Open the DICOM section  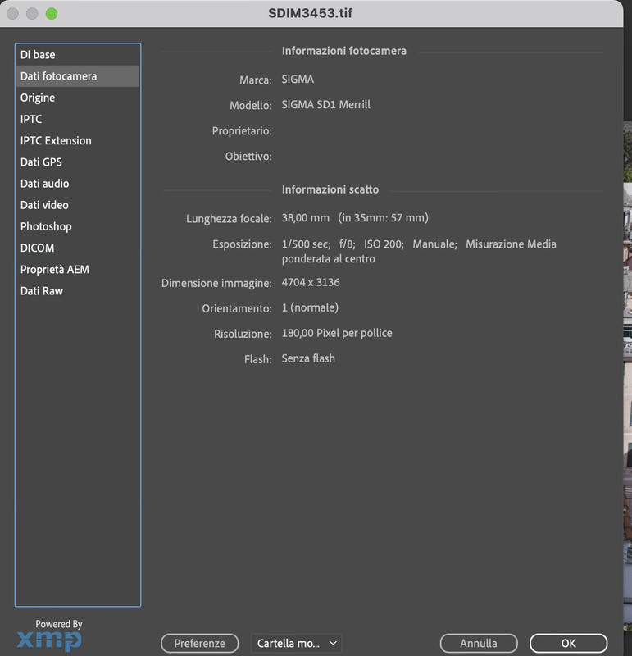click(x=78, y=248)
